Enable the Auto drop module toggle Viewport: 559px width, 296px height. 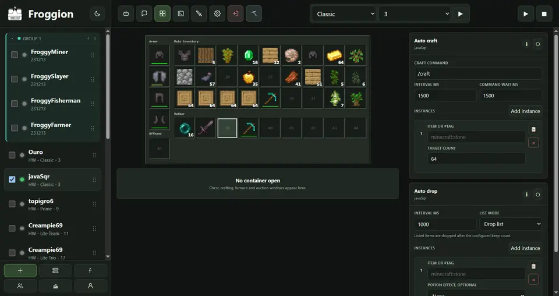coord(537,195)
